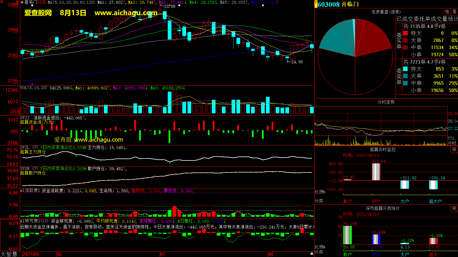The width and height of the screenshot is (458, 257).
Task: Click the asterisk event marker near 33.88
Action: pyautogui.click(x=179, y=5)
